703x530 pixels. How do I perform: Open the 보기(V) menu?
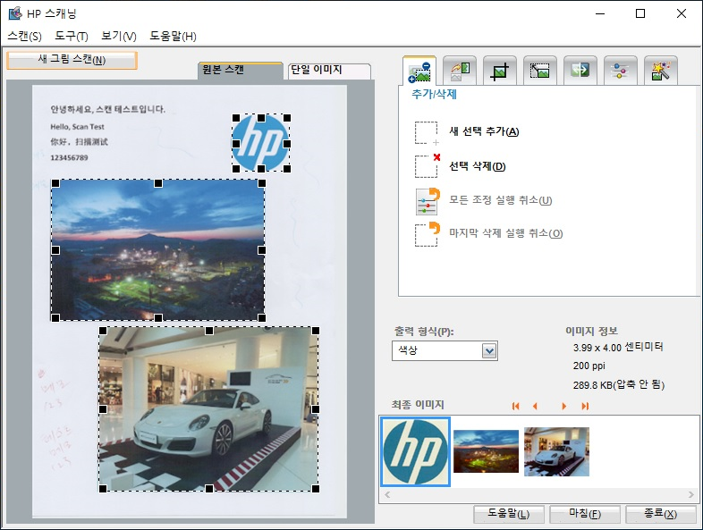[118, 36]
